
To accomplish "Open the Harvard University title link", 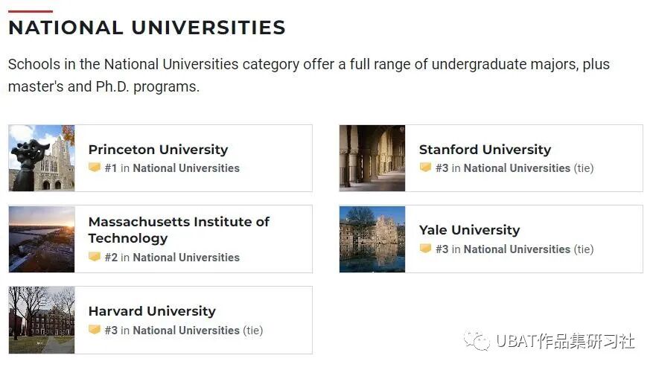I will coord(152,311).
